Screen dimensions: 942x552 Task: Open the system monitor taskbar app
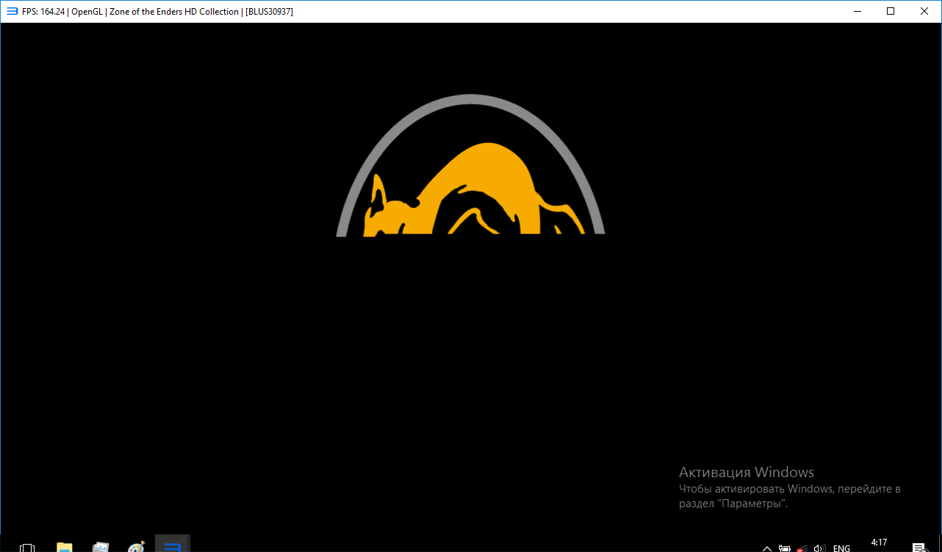pos(101,547)
